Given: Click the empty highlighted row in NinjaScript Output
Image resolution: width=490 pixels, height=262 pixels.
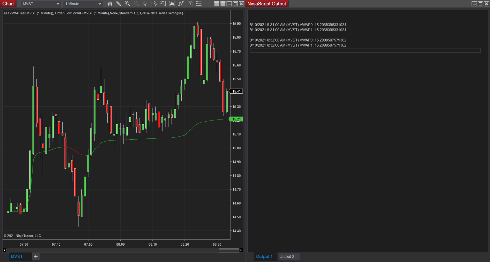Looking at the screenshot, I should tap(365, 50).
